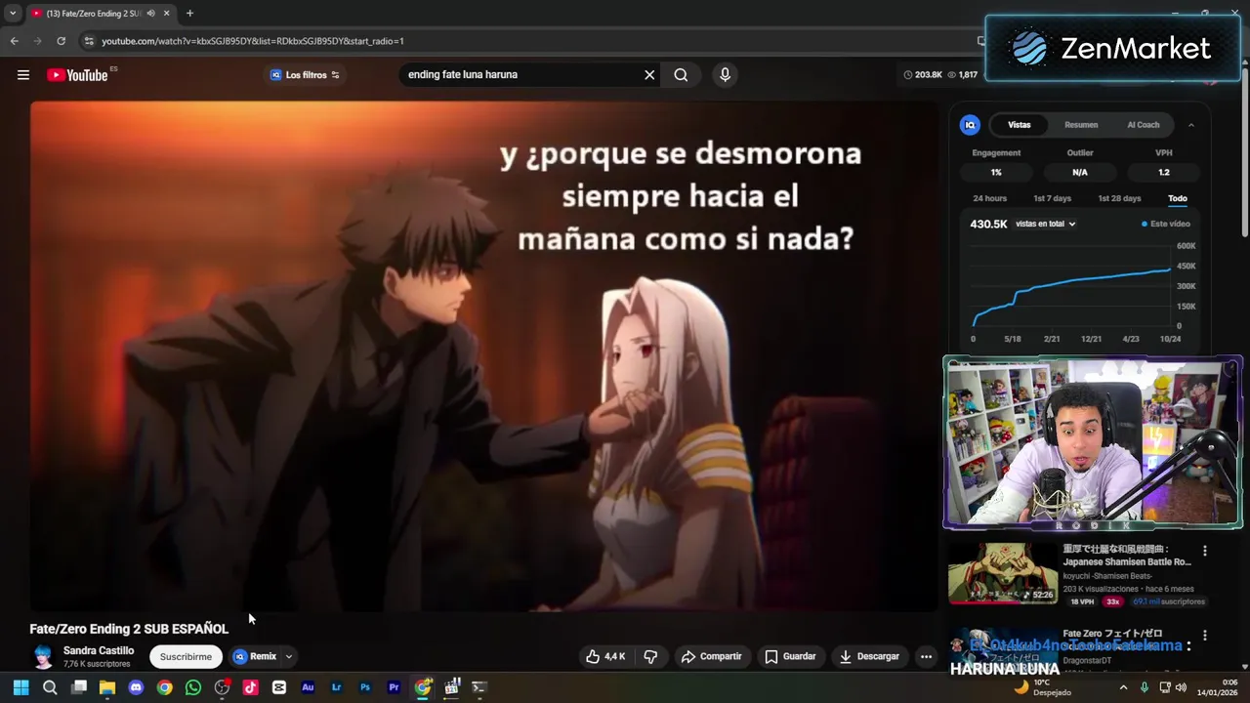Click the 203.8K vidIQ counter
The image size is (1250, 703).
(x=923, y=74)
